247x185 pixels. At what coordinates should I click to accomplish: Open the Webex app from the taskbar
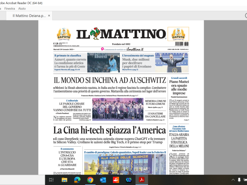click(x=129, y=180)
